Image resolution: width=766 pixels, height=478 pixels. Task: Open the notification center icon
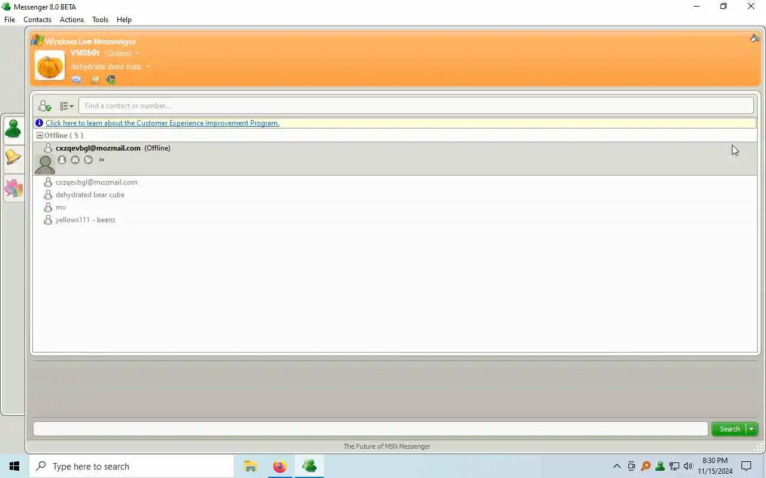(746, 467)
